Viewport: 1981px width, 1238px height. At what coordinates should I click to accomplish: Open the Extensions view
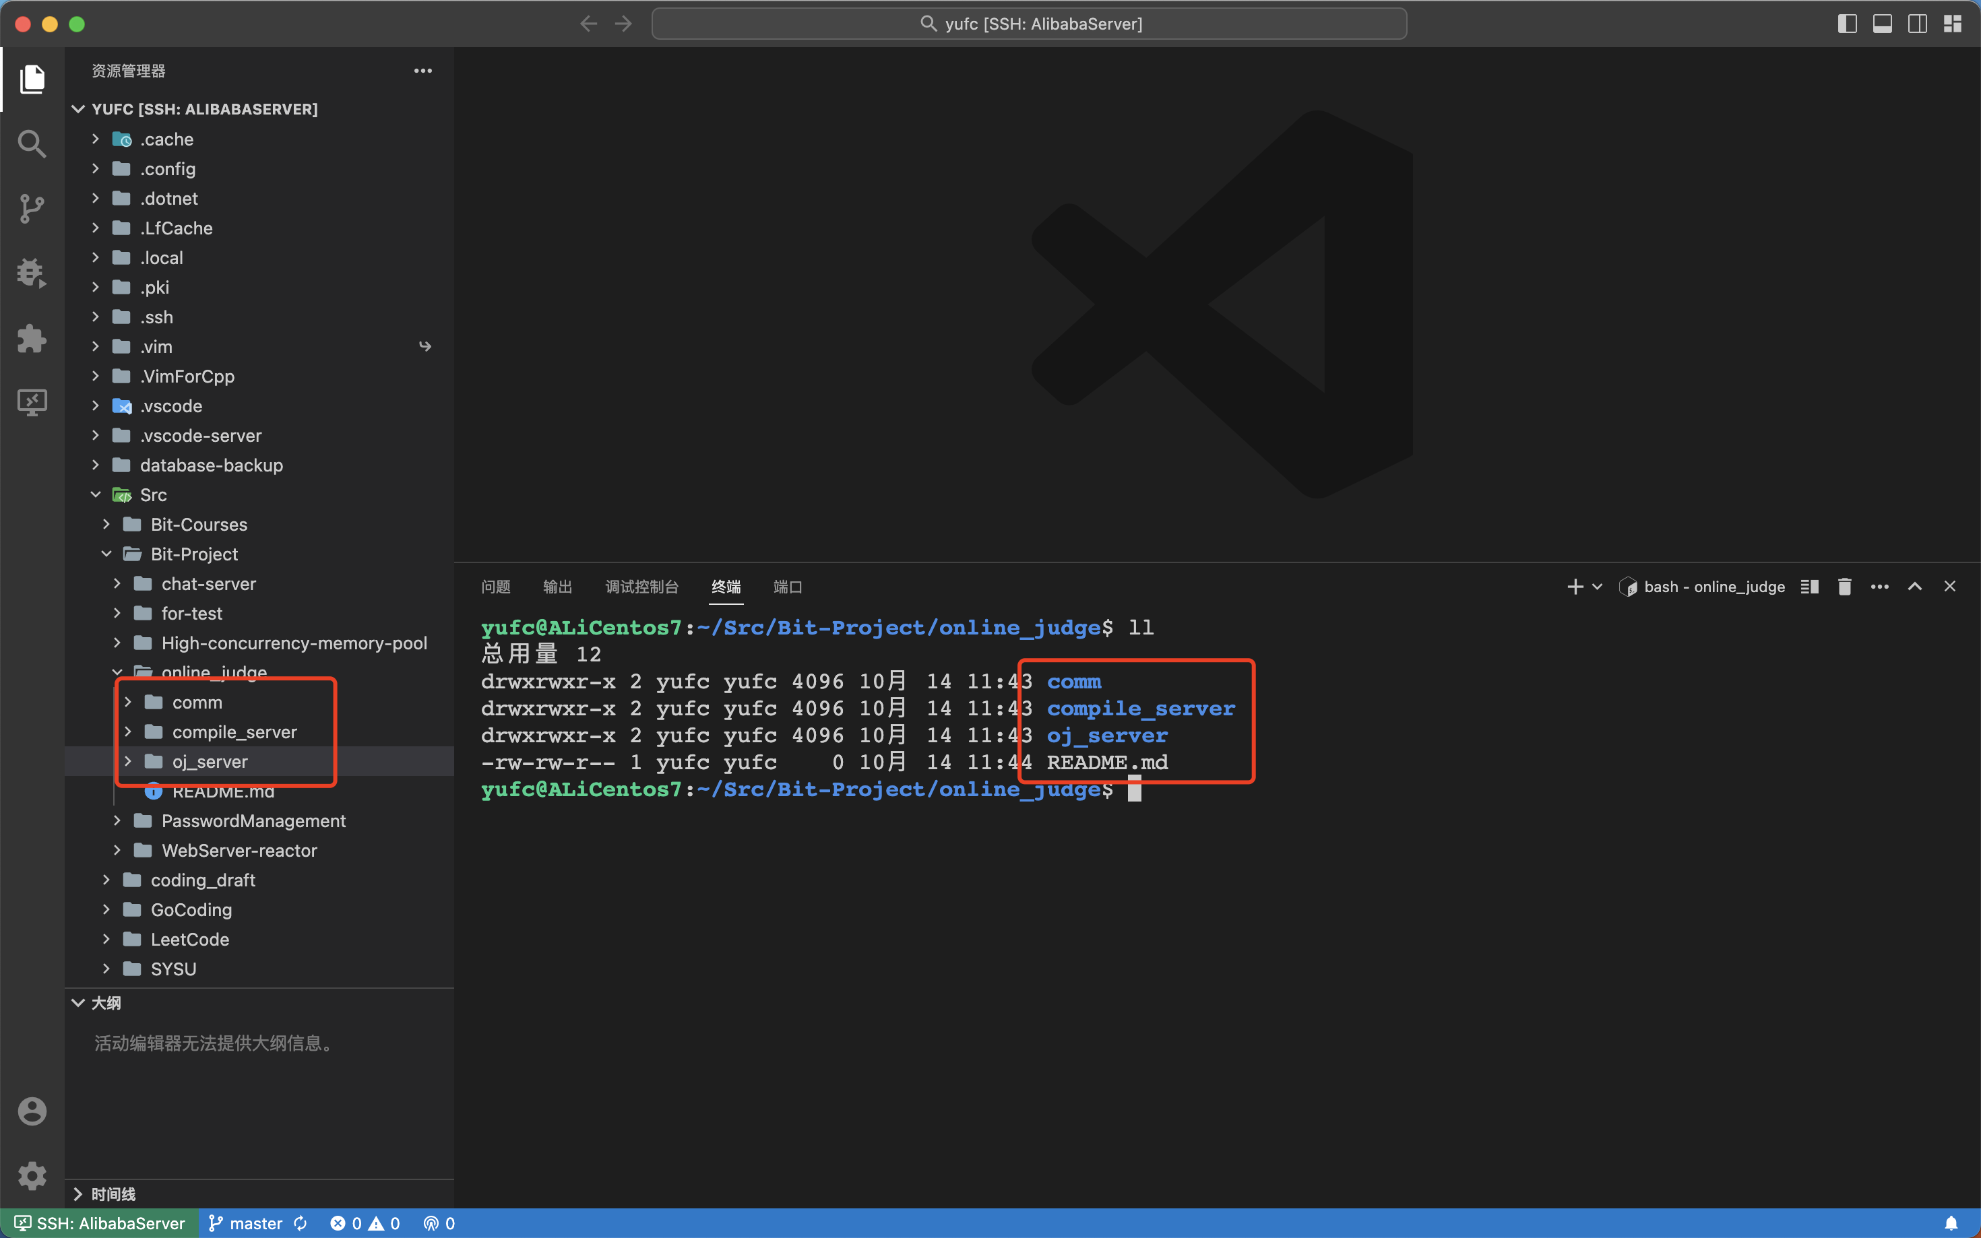32,337
